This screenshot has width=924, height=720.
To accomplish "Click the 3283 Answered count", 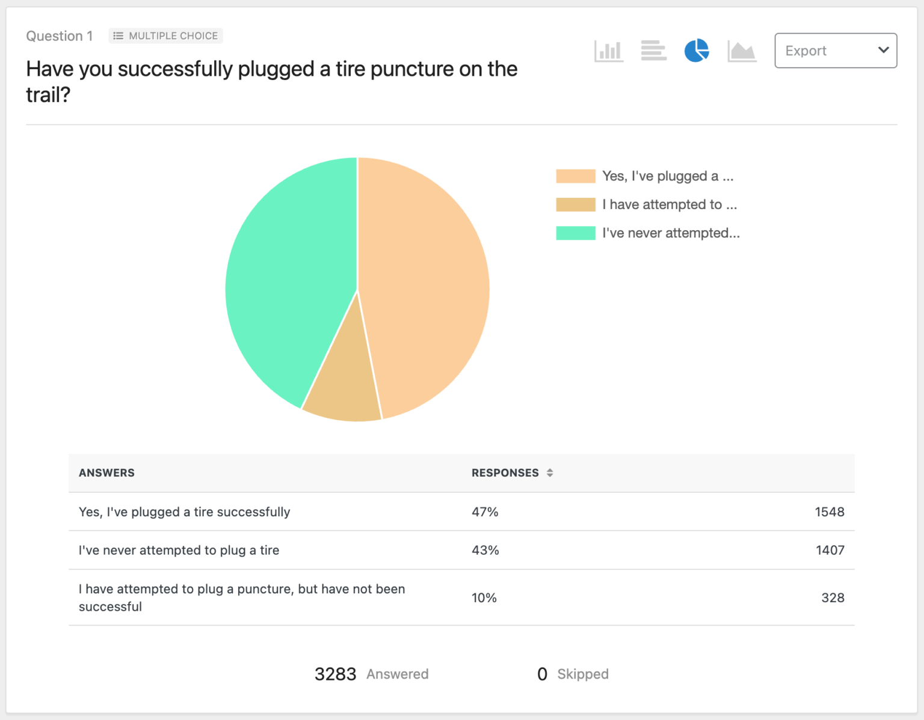I will (335, 674).
